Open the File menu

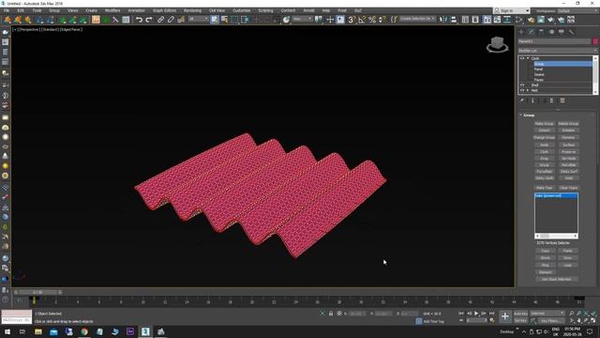pyautogui.click(x=7, y=10)
